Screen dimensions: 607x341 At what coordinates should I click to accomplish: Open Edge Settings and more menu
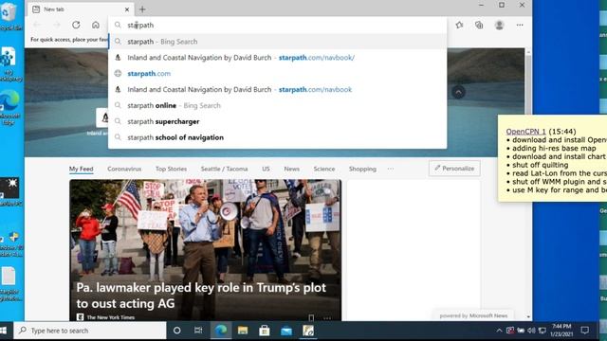pos(520,26)
